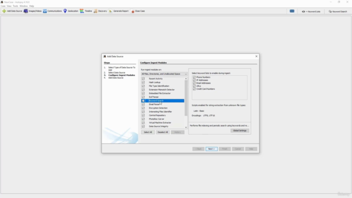352x198 pixels.
Task: Toggle the Embedded File Extractor checkbox
Action: click(x=143, y=94)
